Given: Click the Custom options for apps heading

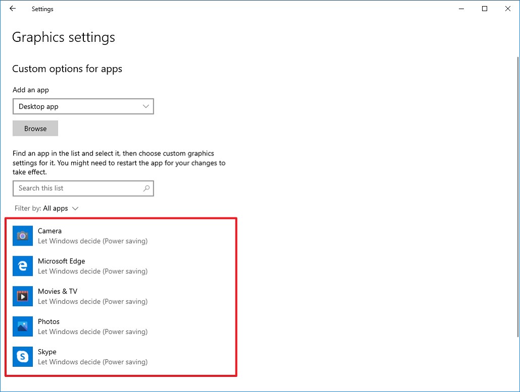Looking at the screenshot, I should [67, 69].
